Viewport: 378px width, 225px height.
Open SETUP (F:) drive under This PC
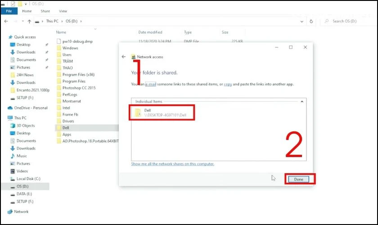pos(22,202)
